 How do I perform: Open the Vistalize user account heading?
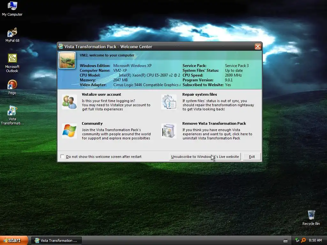click(101, 94)
